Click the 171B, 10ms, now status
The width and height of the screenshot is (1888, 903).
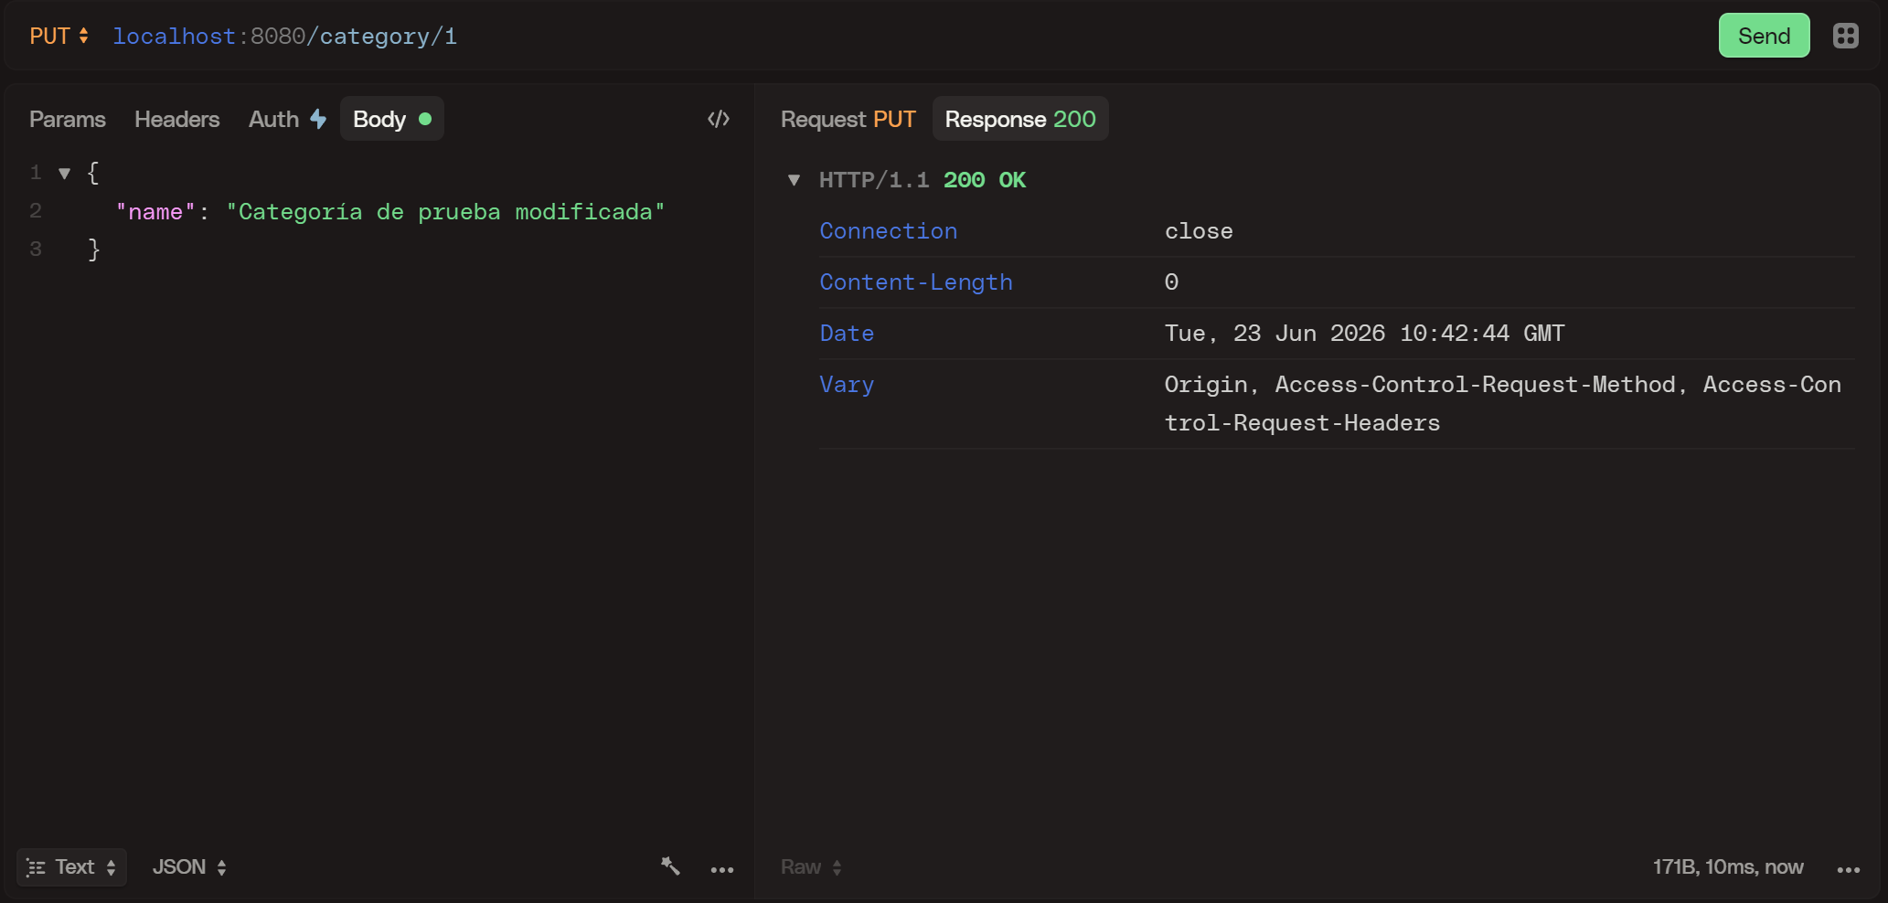1728,866
